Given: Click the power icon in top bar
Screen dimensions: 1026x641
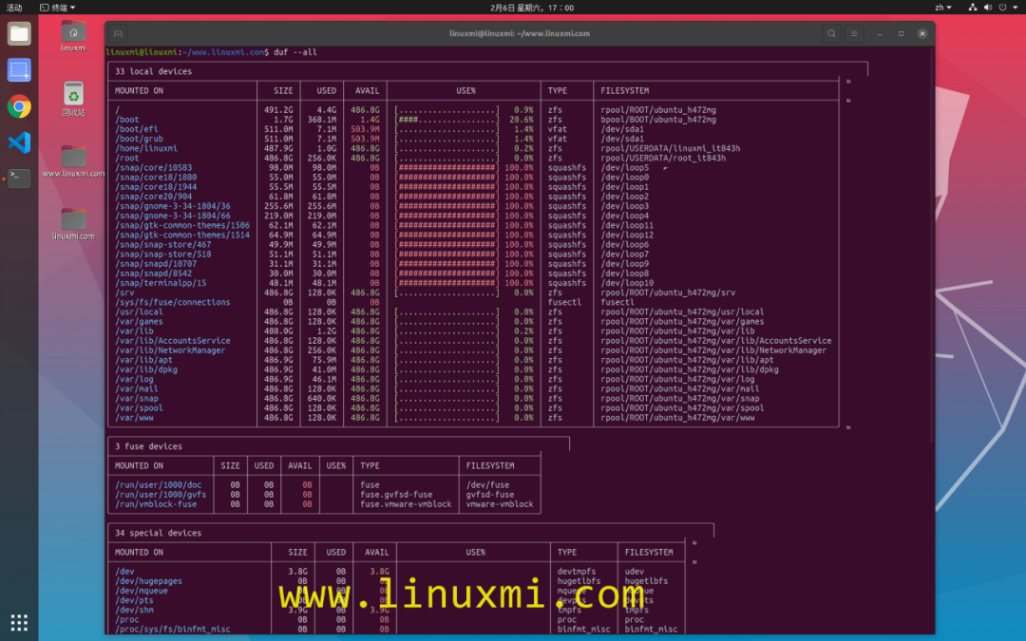Looking at the screenshot, I should pyautogui.click(x=1002, y=8).
